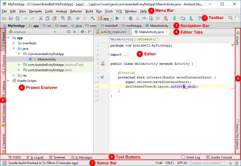Switch to the activity_main.xml editor tab

coord(113,32)
